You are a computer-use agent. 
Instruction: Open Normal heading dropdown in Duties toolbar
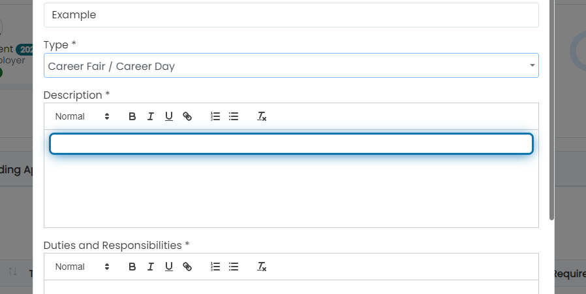point(82,267)
